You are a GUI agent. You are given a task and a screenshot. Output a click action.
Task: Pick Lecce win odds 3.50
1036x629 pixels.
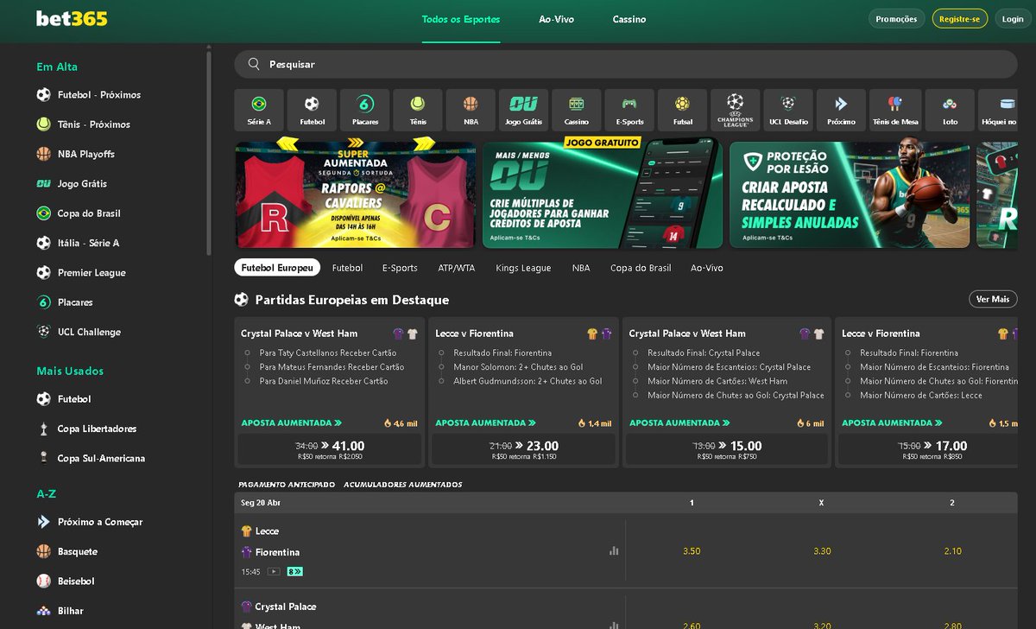click(x=692, y=551)
